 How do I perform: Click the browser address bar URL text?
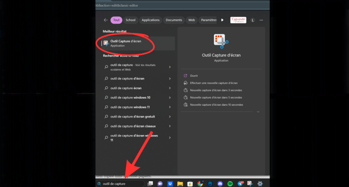pos(116,5)
